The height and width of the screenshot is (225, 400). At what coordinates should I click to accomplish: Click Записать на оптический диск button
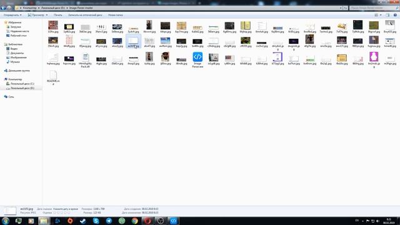pyautogui.click(x=85, y=15)
